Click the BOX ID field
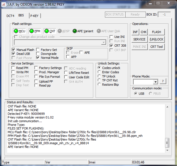The height and width of the screenshot is (166, 177). pos(164,14)
